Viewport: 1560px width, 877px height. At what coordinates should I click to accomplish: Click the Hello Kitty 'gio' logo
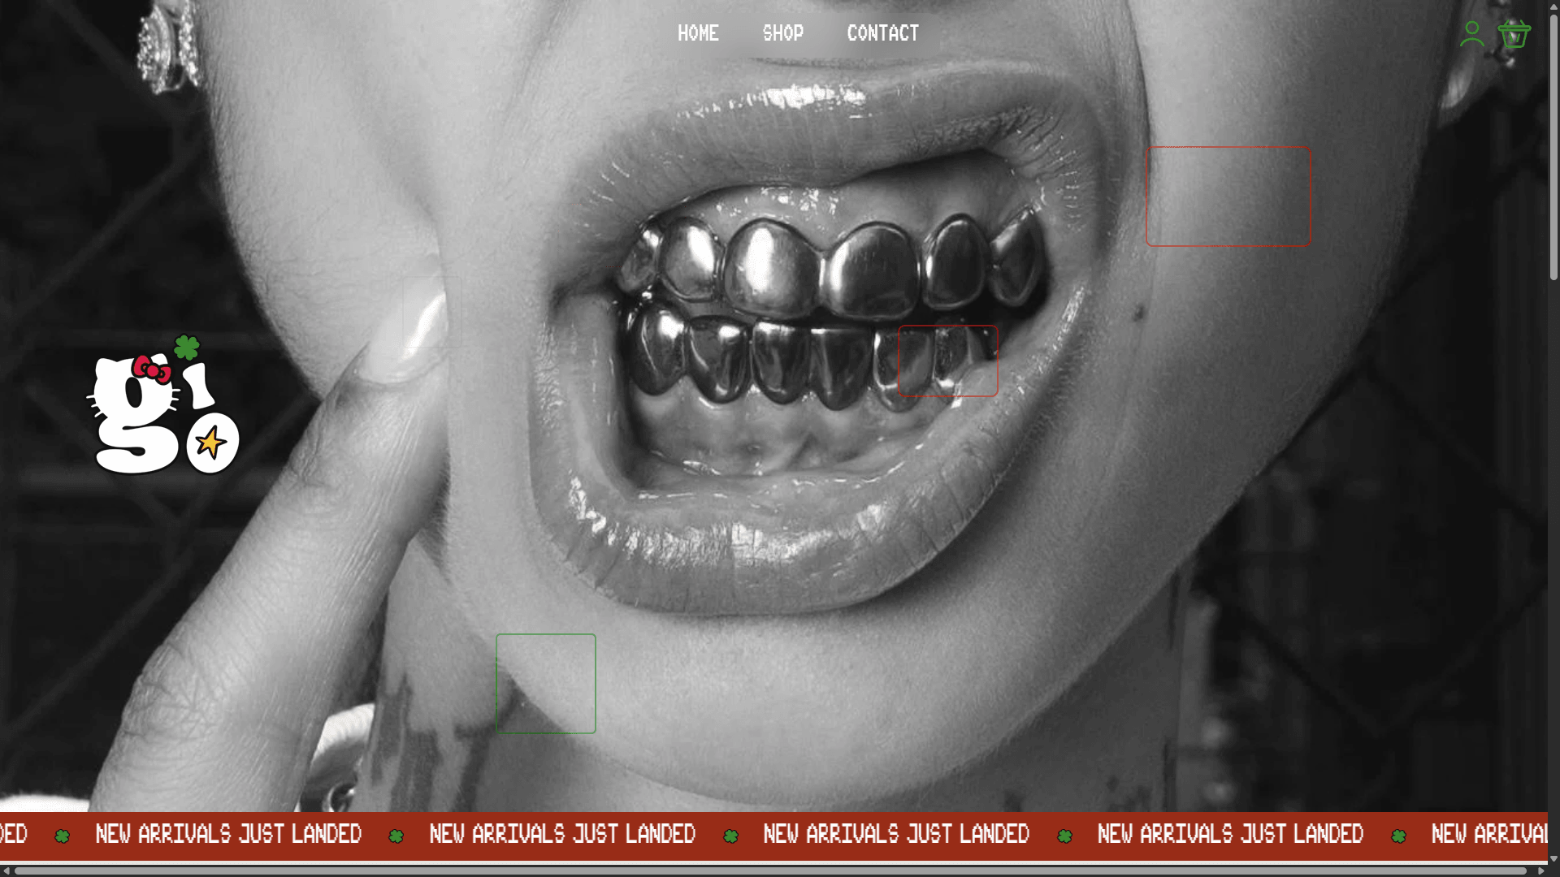point(163,404)
